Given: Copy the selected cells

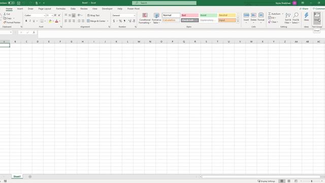Looking at the screenshot, I should coord(8,18).
